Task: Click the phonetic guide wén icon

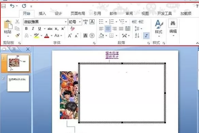Action: pos(86,22)
